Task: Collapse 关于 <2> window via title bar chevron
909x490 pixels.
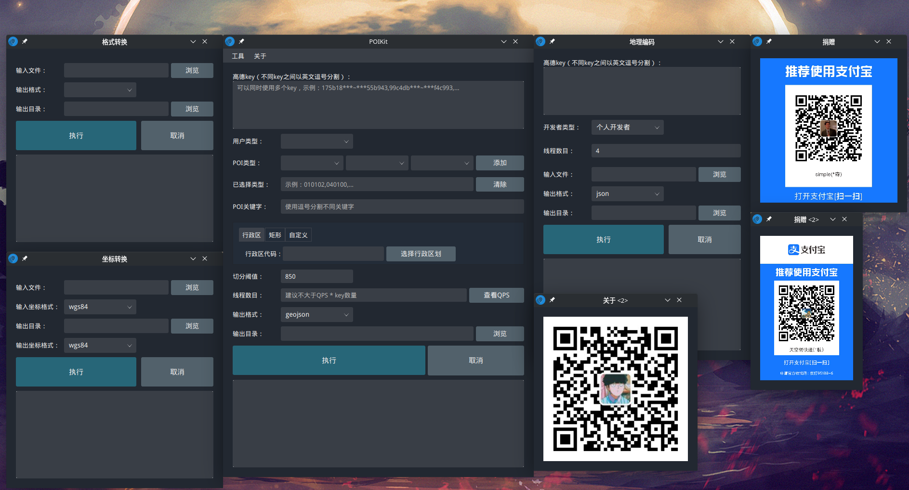Action: tap(668, 300)
